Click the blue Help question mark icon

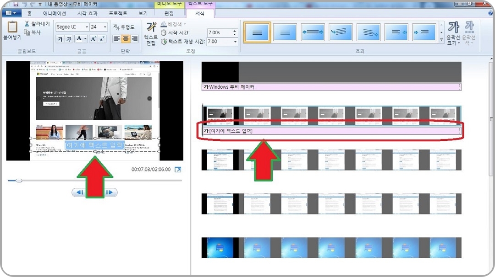click(x=490, y=13)
